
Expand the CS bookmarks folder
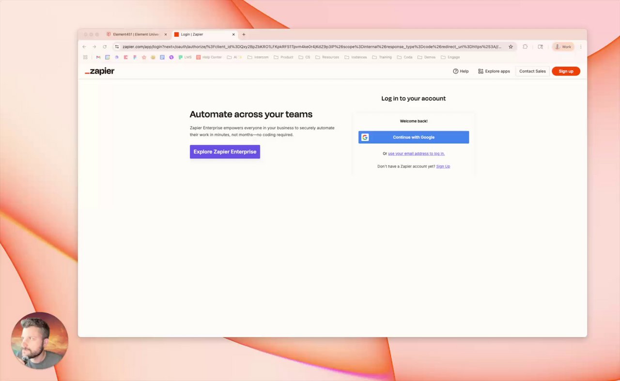tap(304, 57)
